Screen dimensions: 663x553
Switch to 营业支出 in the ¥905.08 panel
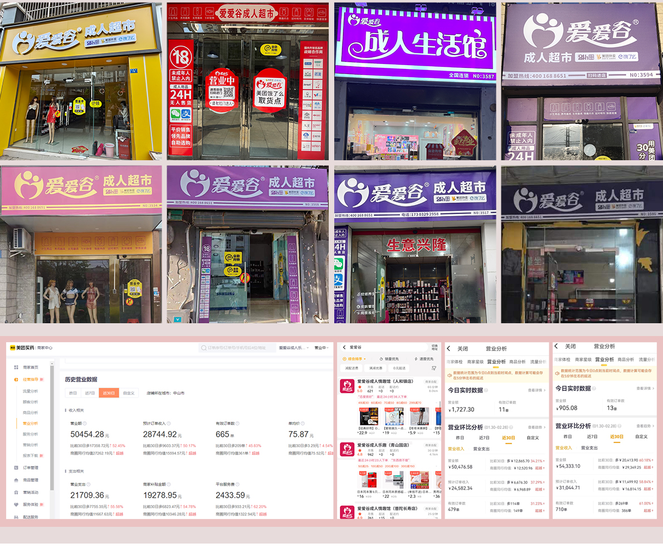589,448
